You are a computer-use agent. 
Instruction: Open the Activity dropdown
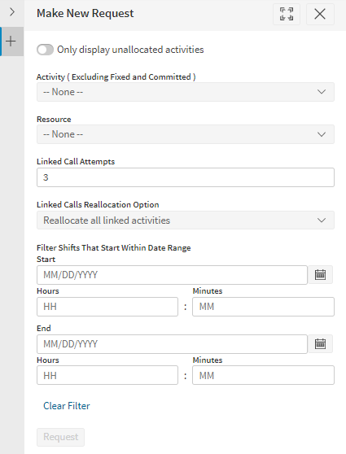coord(186,92)
